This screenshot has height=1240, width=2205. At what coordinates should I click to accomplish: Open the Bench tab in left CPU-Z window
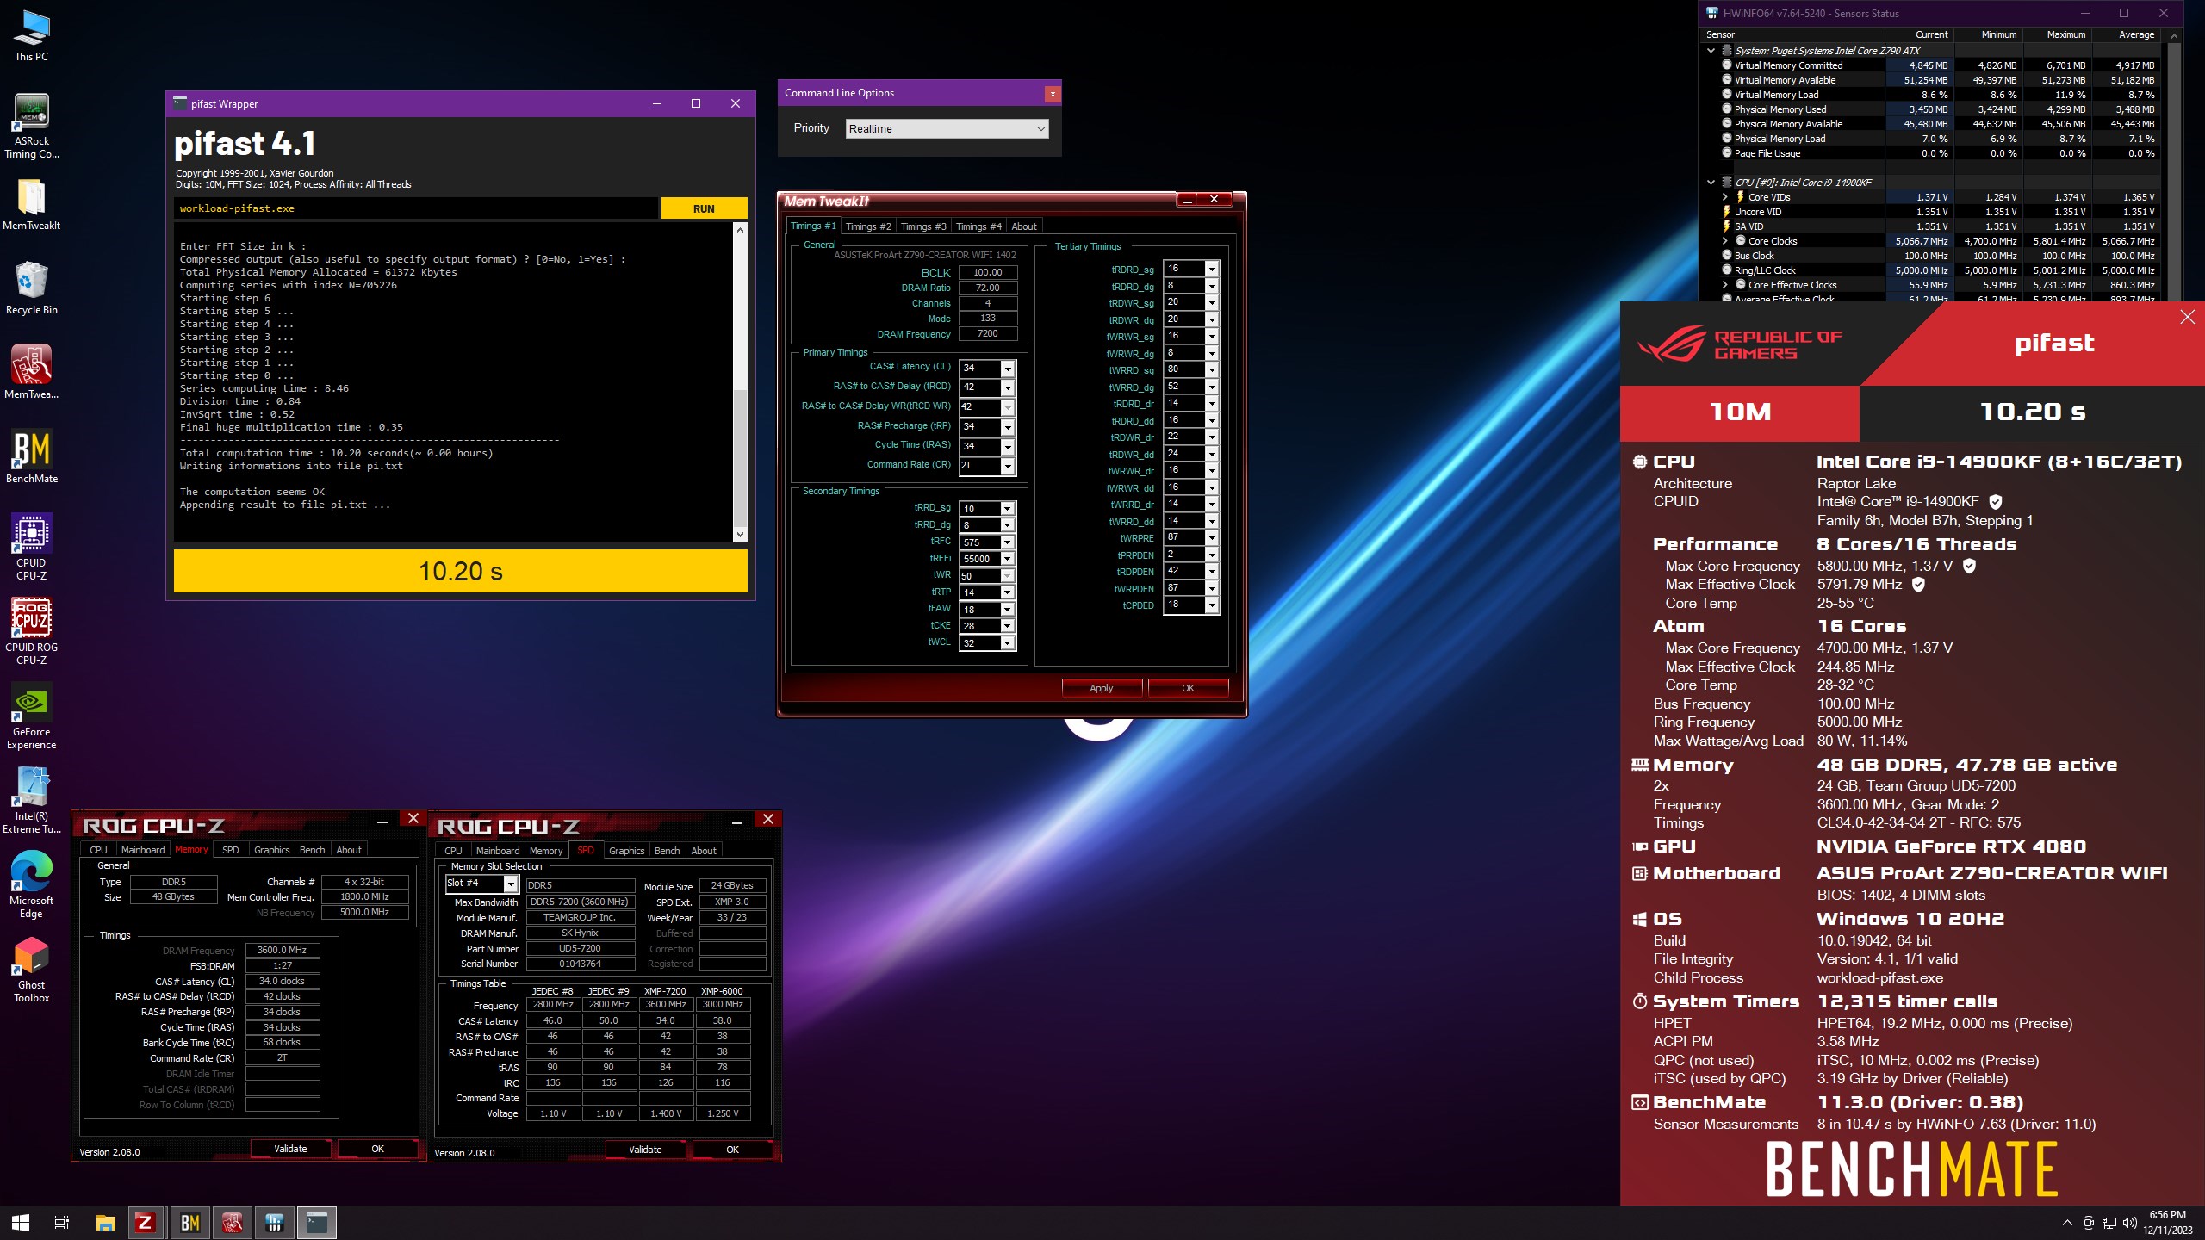click(312, 850)
